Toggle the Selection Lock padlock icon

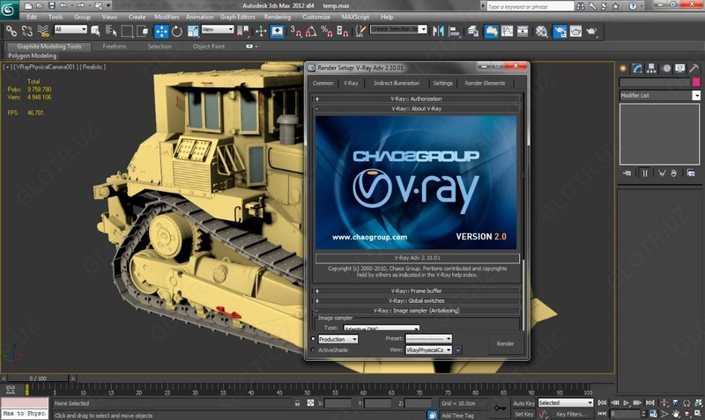[x=297, y=403]
